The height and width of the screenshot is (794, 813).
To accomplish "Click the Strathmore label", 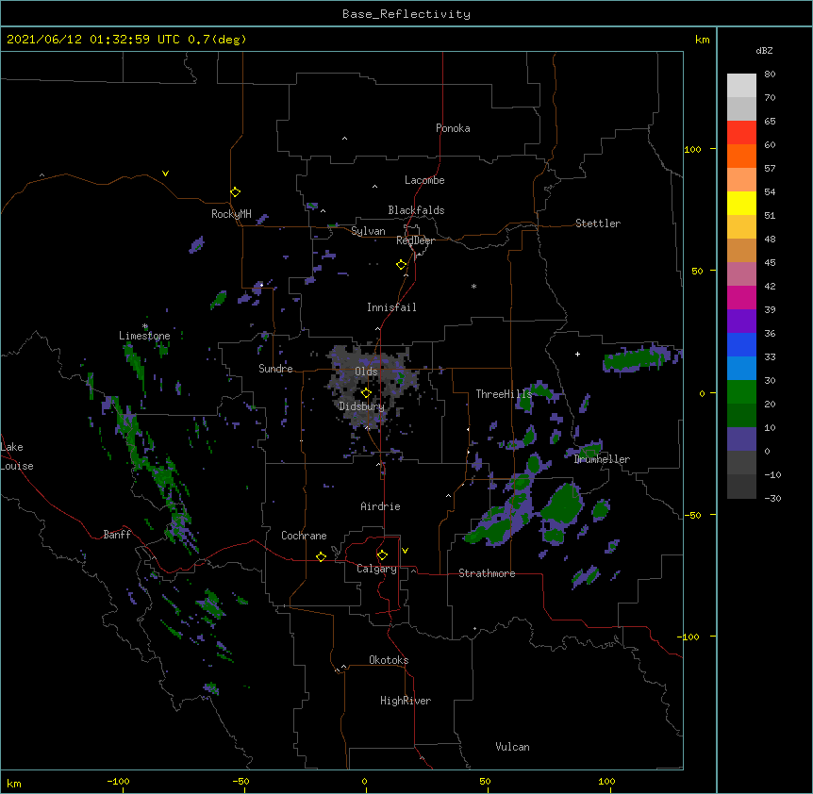I will tap(487, 573).
